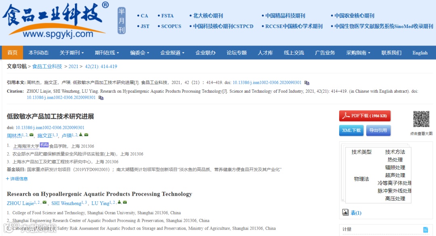The image size is (436, 236).
Task: Click 食品工业科技 breadcrumb link
Action: 47,66
